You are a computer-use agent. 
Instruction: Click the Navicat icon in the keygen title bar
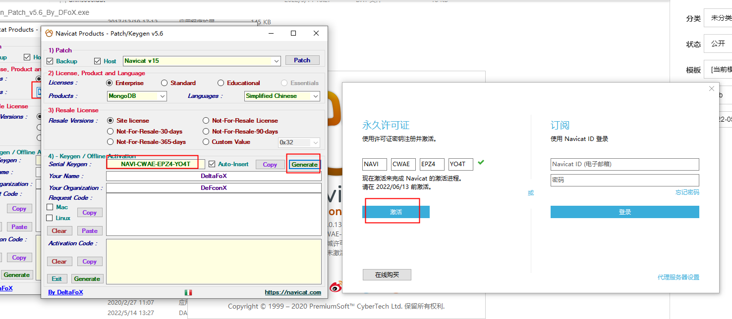click(x=49, y=34)
